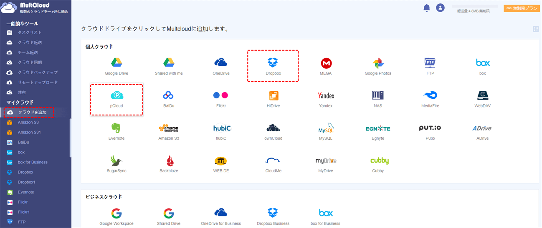The image size is (542, 228).
Task: Open the user account avatar
Action: tap(440, 8)
